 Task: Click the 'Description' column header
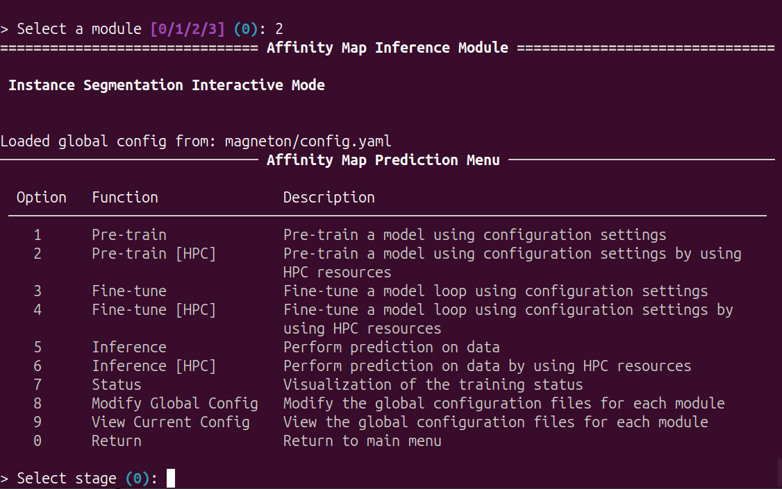(329, 198)
